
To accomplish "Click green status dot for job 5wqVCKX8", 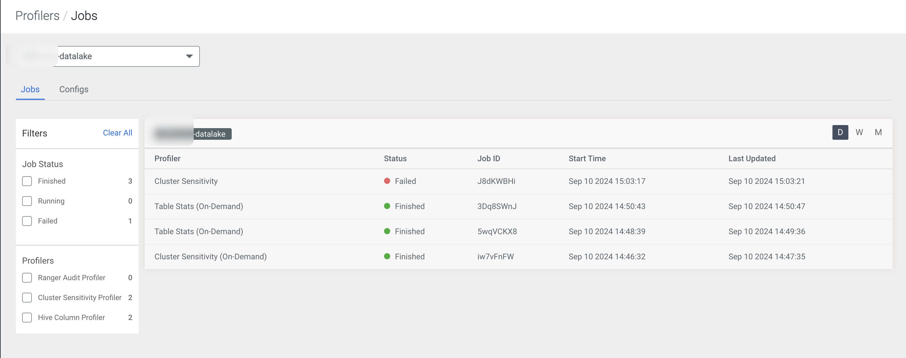I will click(x=387, y=231).
